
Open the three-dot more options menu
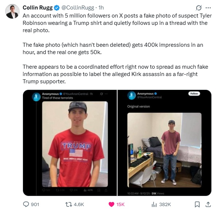point(208,8)
